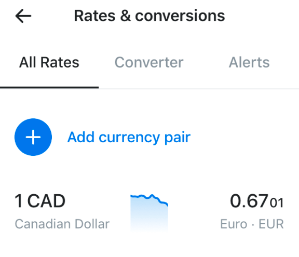Click the black underline below All Rates
299x257 pixels.
pyautogui.click(x=49, y=88)
